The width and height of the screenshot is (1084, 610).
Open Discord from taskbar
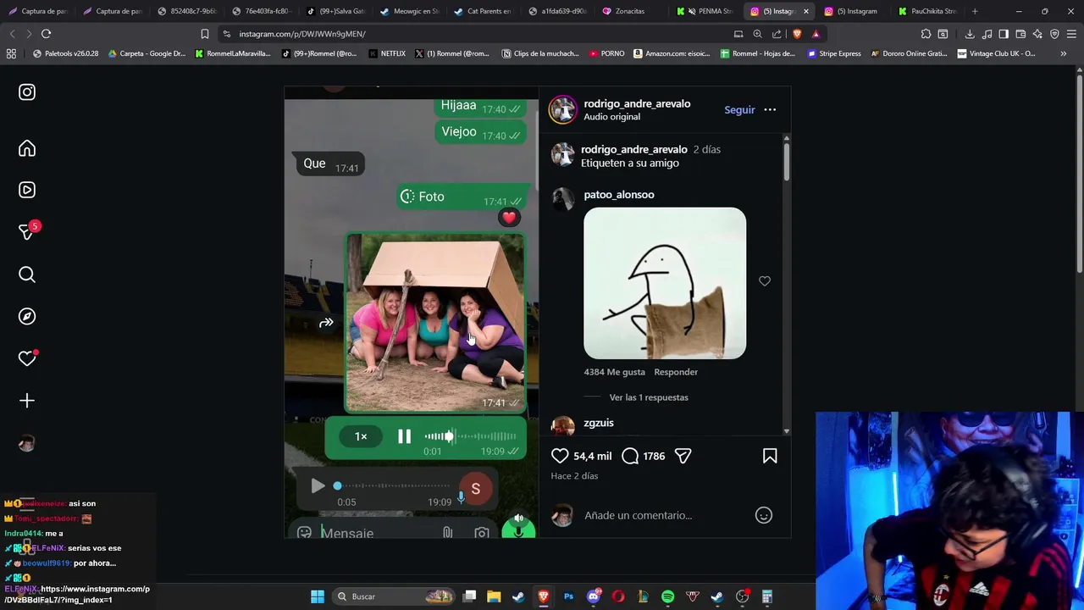(594, 596)
